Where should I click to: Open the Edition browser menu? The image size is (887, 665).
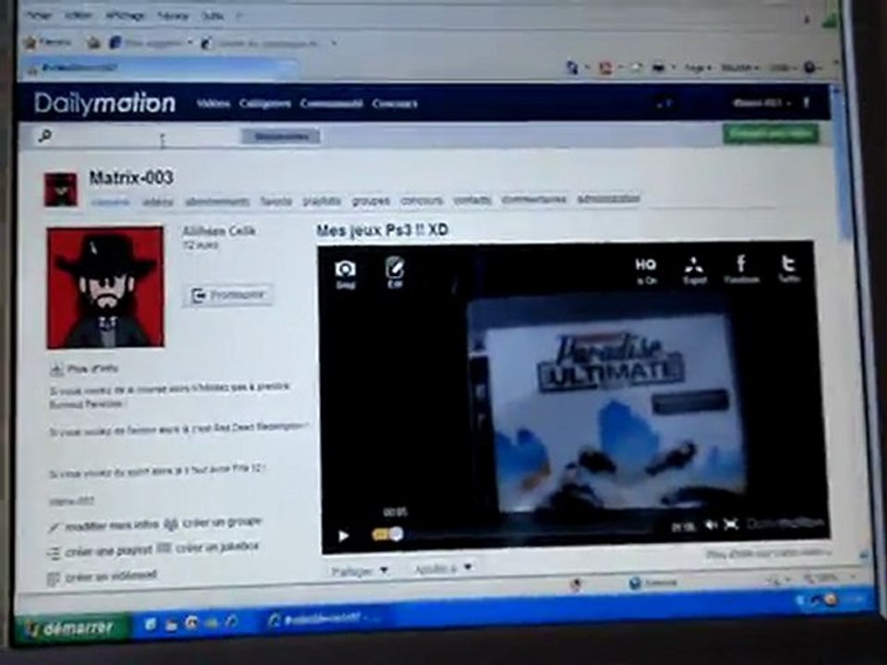(78, 16)
